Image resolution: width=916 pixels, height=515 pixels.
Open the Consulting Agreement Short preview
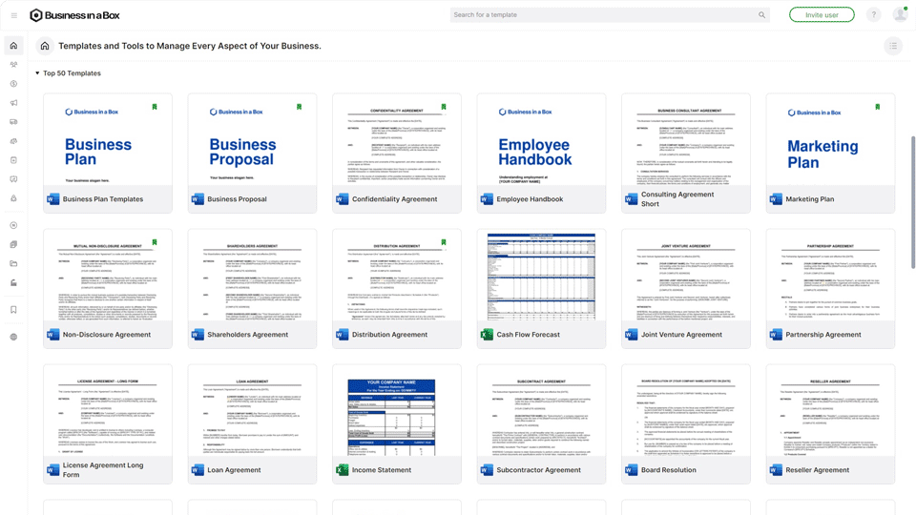686,140
